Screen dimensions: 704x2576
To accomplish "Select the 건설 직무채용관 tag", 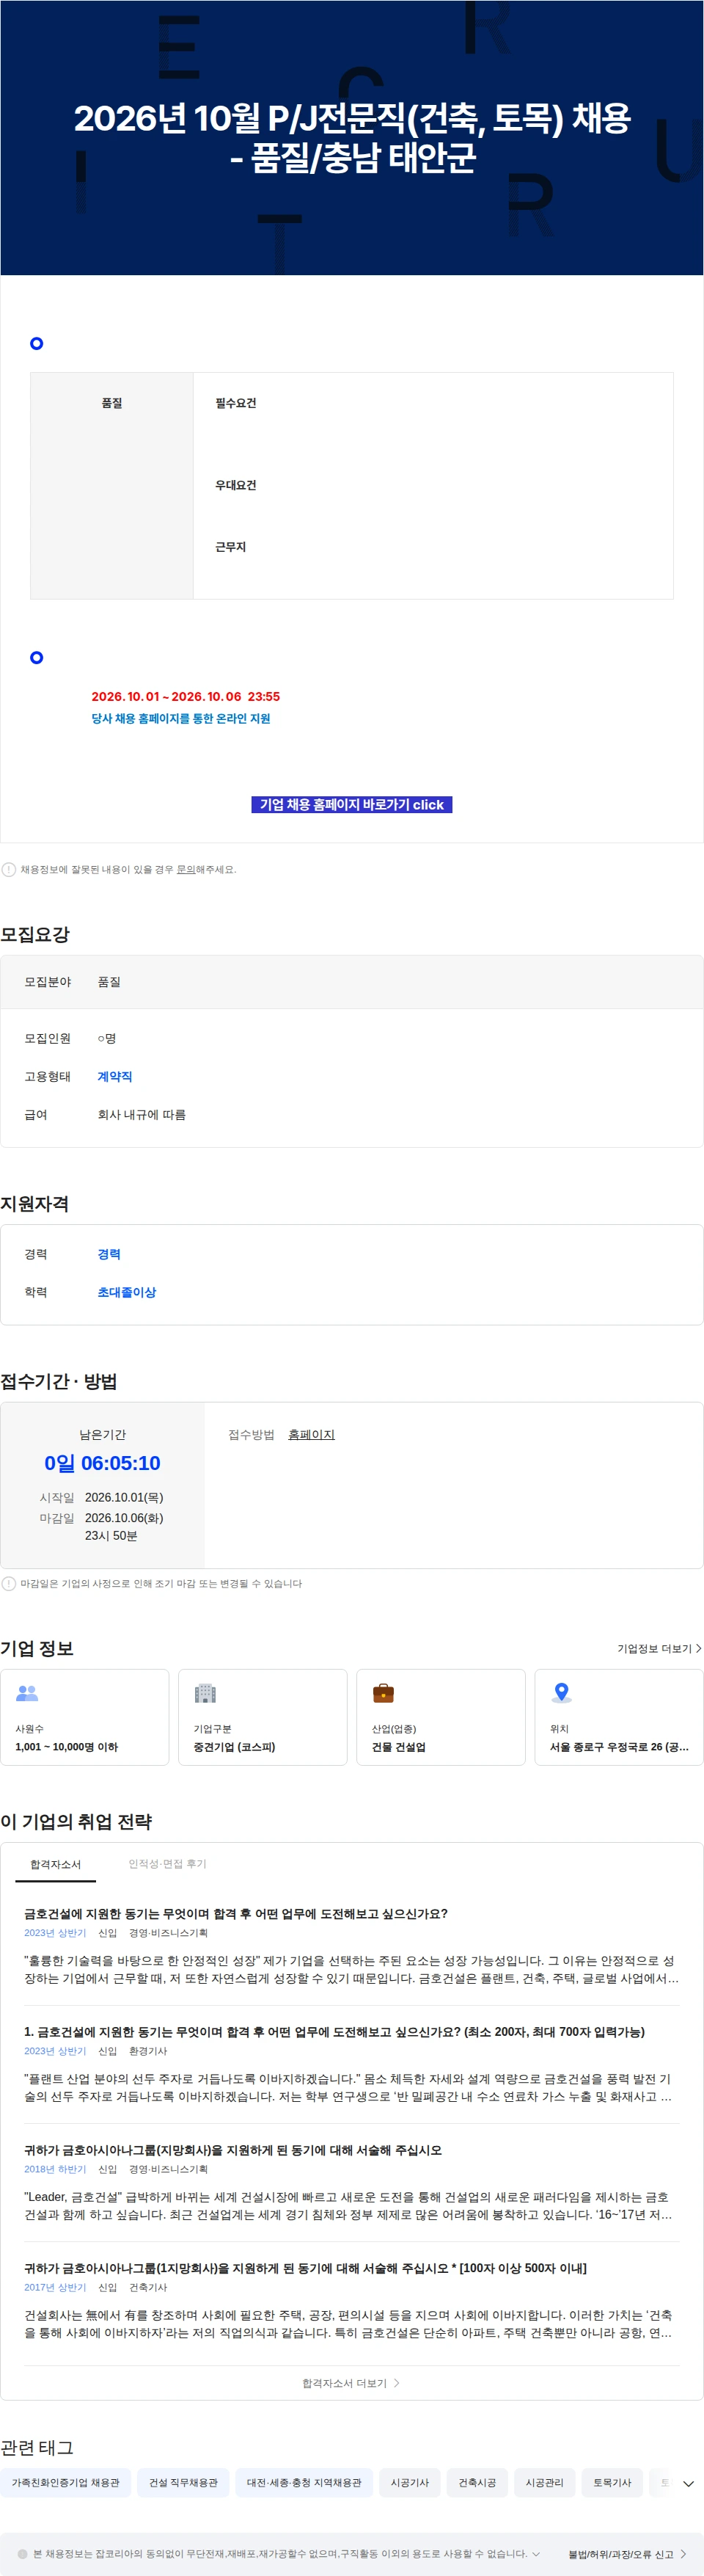I will coord(183,2482).
